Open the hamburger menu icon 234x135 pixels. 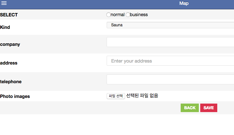click(x=4, y=3)
